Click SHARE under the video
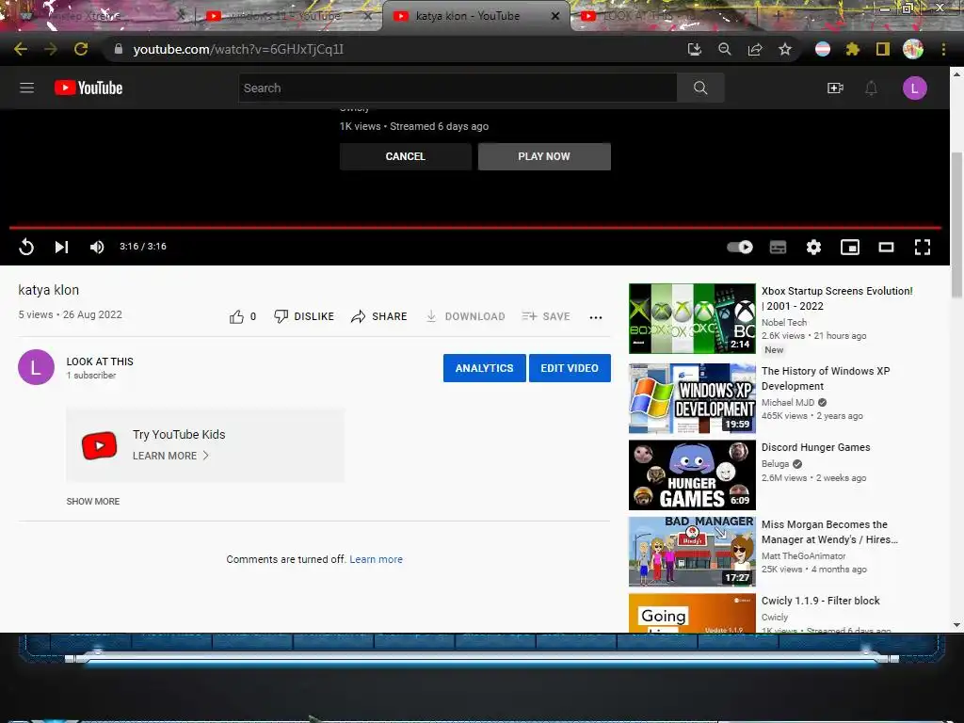The height and width of the screenshot is (723, 964). (x=378, y=316)
